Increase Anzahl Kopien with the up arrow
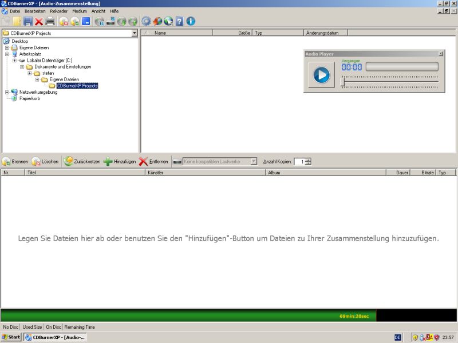 click(x=309, y=159)
